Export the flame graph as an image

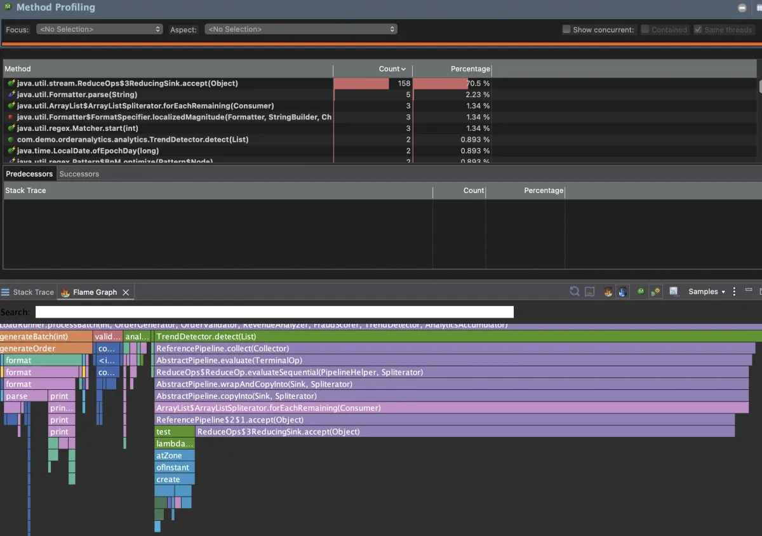[589, 291]
